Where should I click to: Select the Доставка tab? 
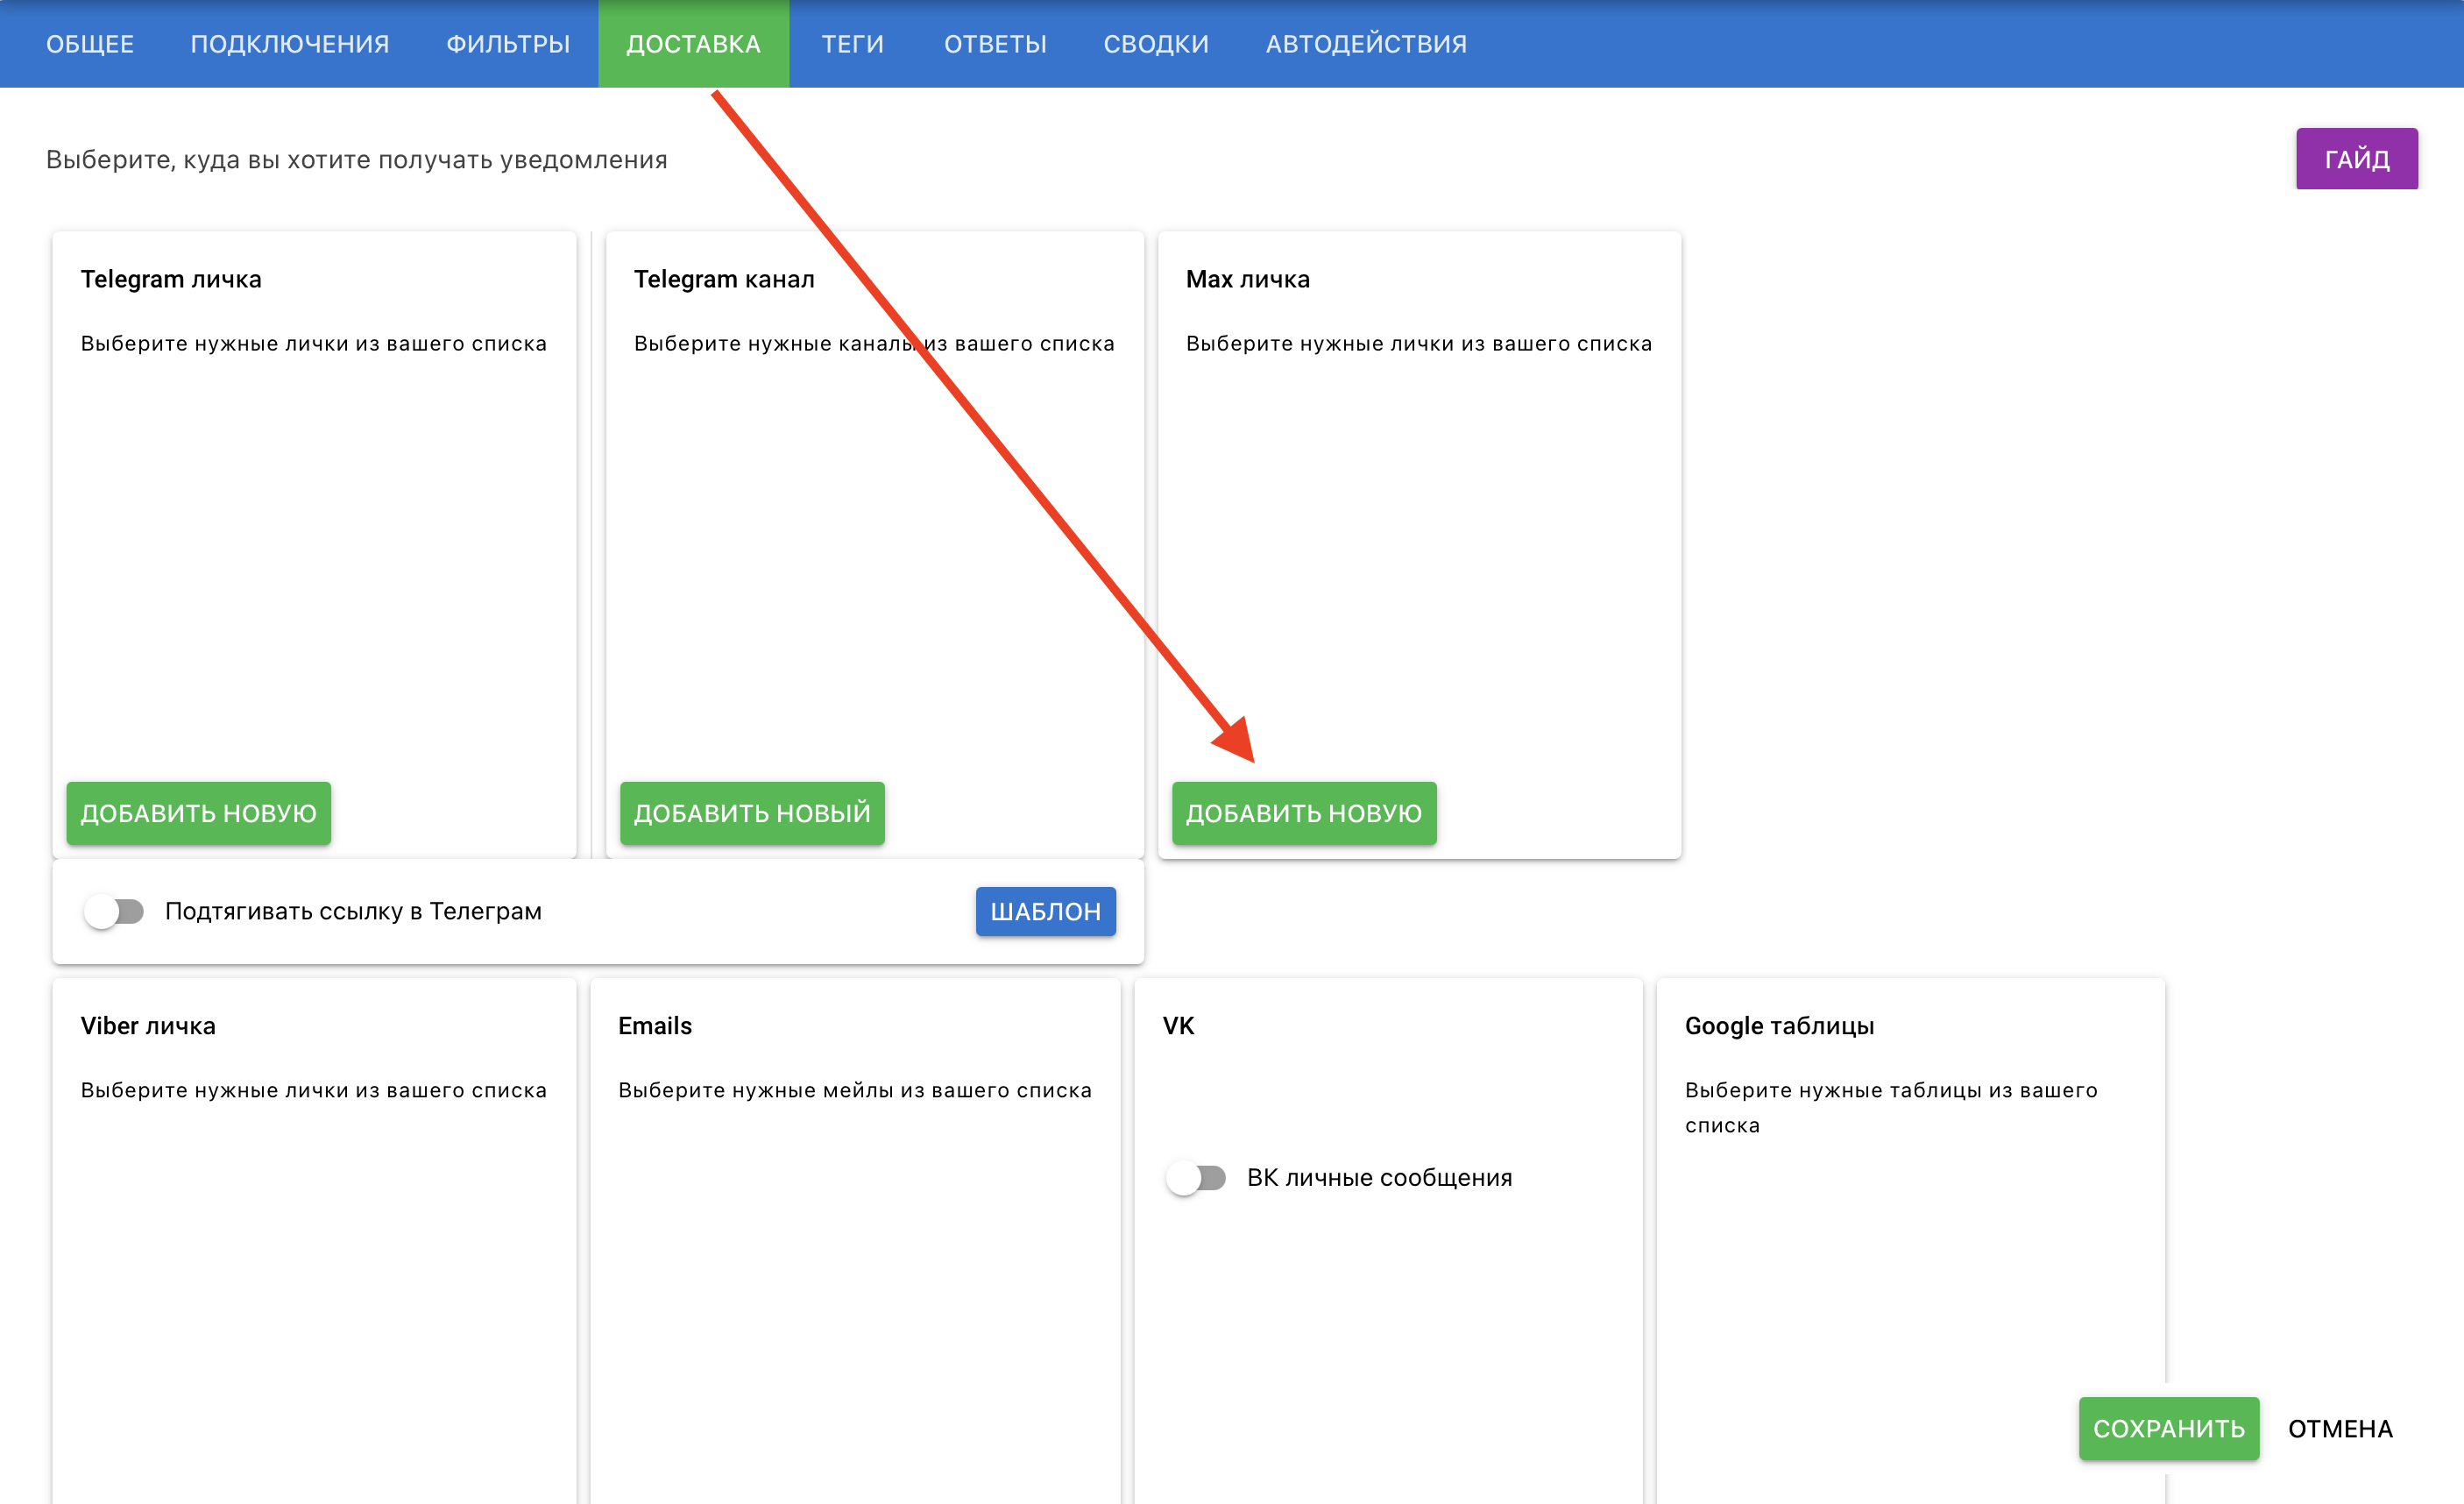pyautogui.click(x=693, y=44)
